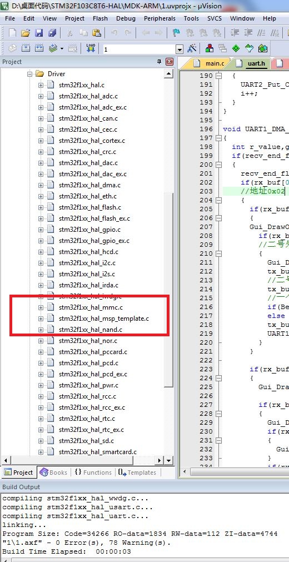Screen dimensions: 289x562
Task: Open the Batch Build dropdown arrow
Action: pyautogui.click(x=62, y=48)
